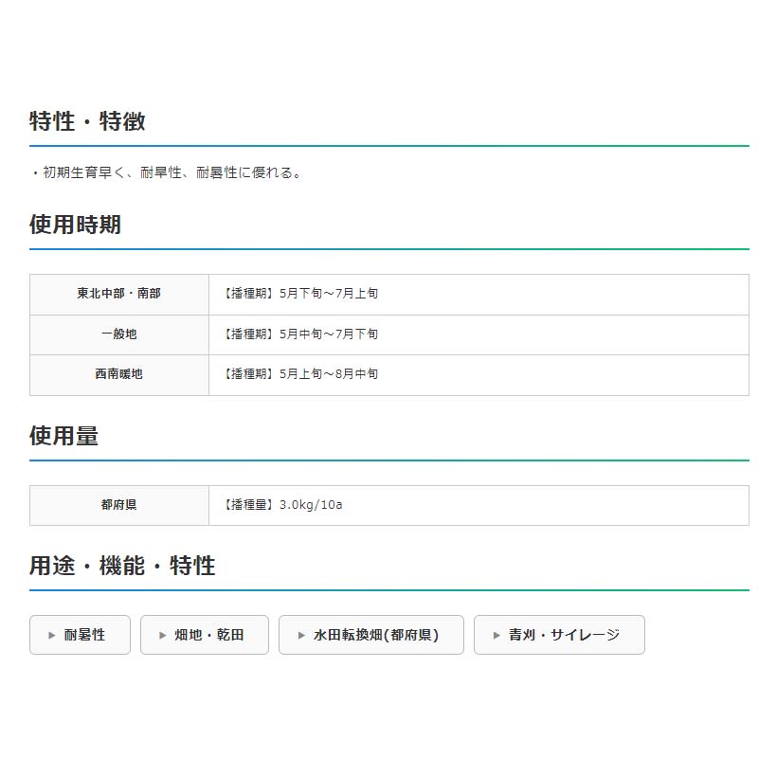
Task: Click the 5月下旬～7月上旬 sowing period cell
Action: [x=478, y=294]
